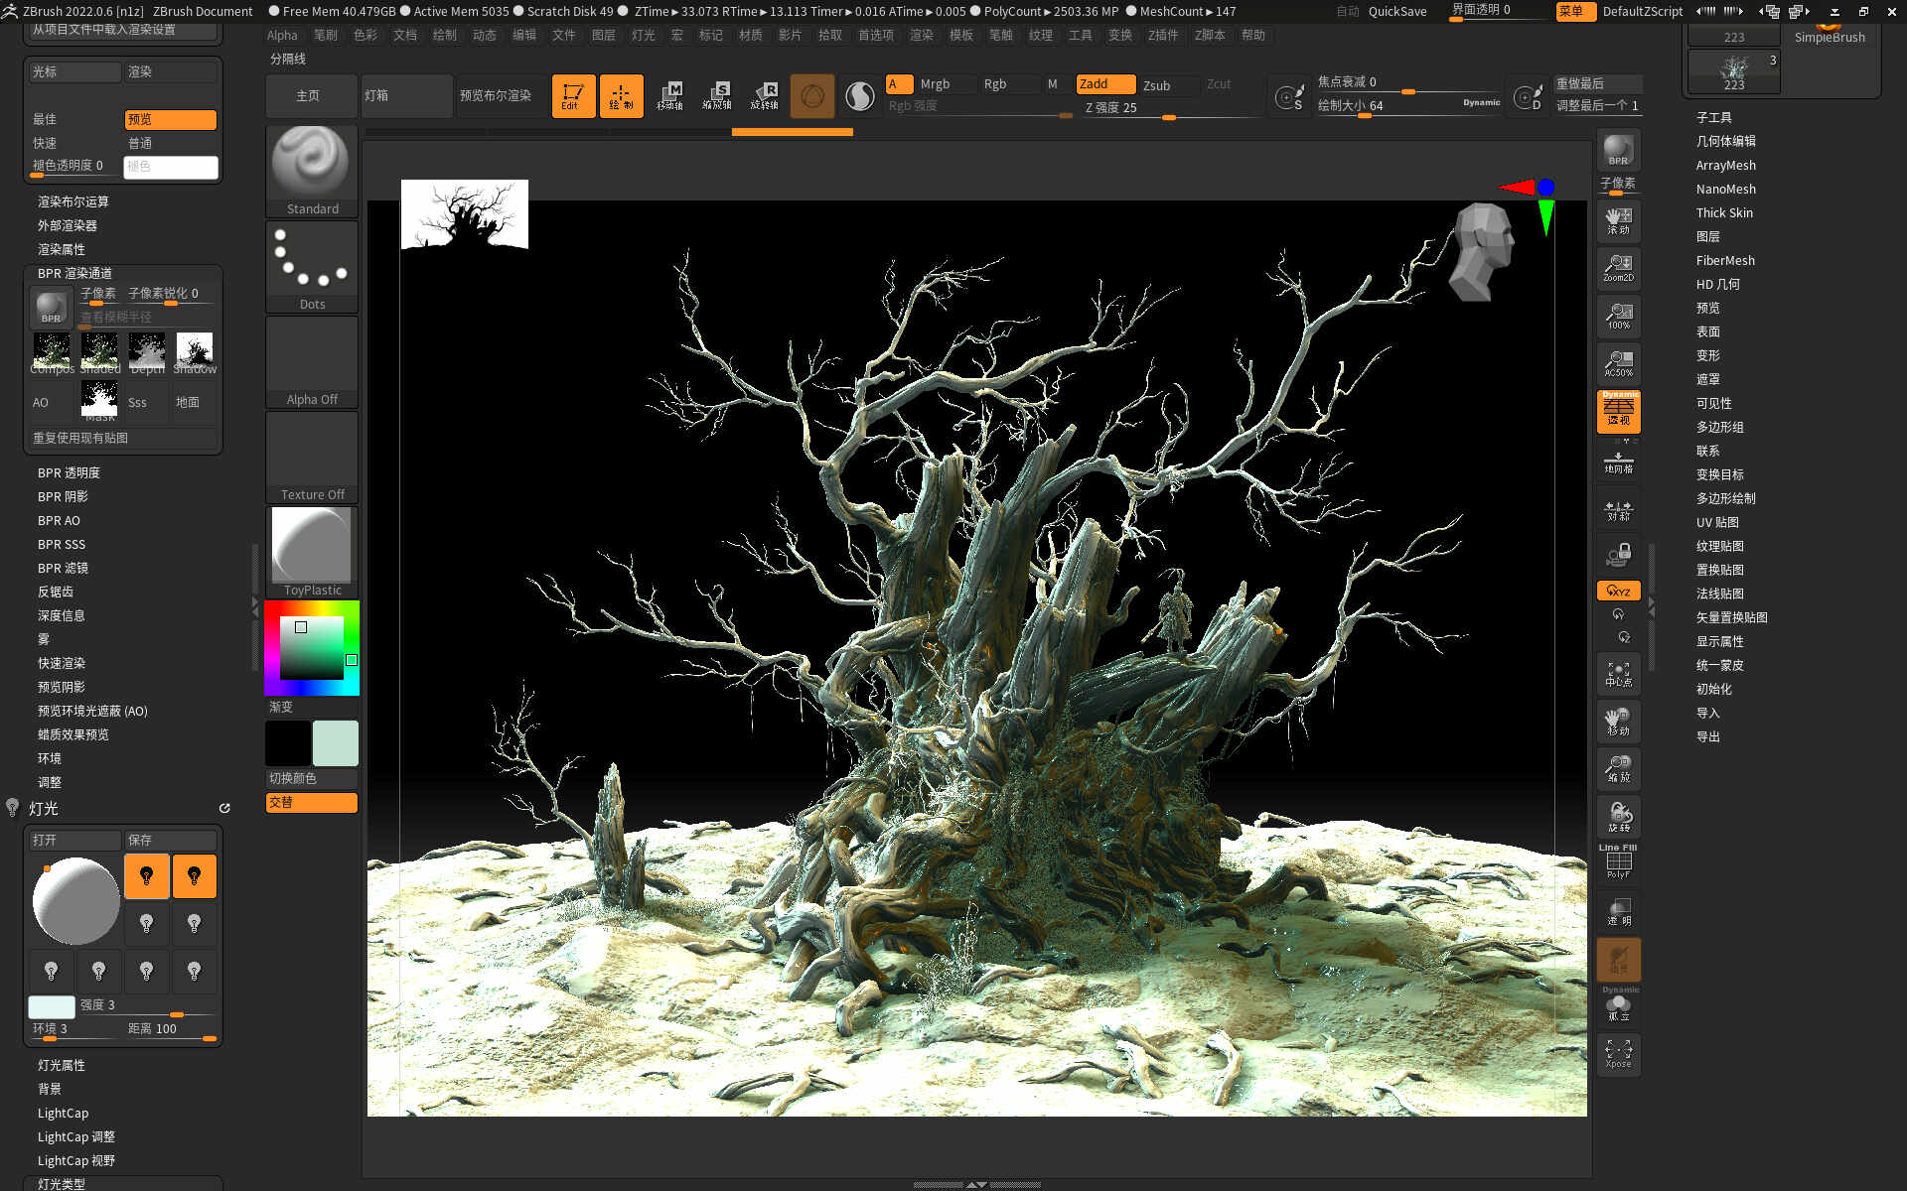The height and width of the screenshot is (1191, 1907).
Task: Click the 灯箱 lightbox button
Action: [405, 95]
